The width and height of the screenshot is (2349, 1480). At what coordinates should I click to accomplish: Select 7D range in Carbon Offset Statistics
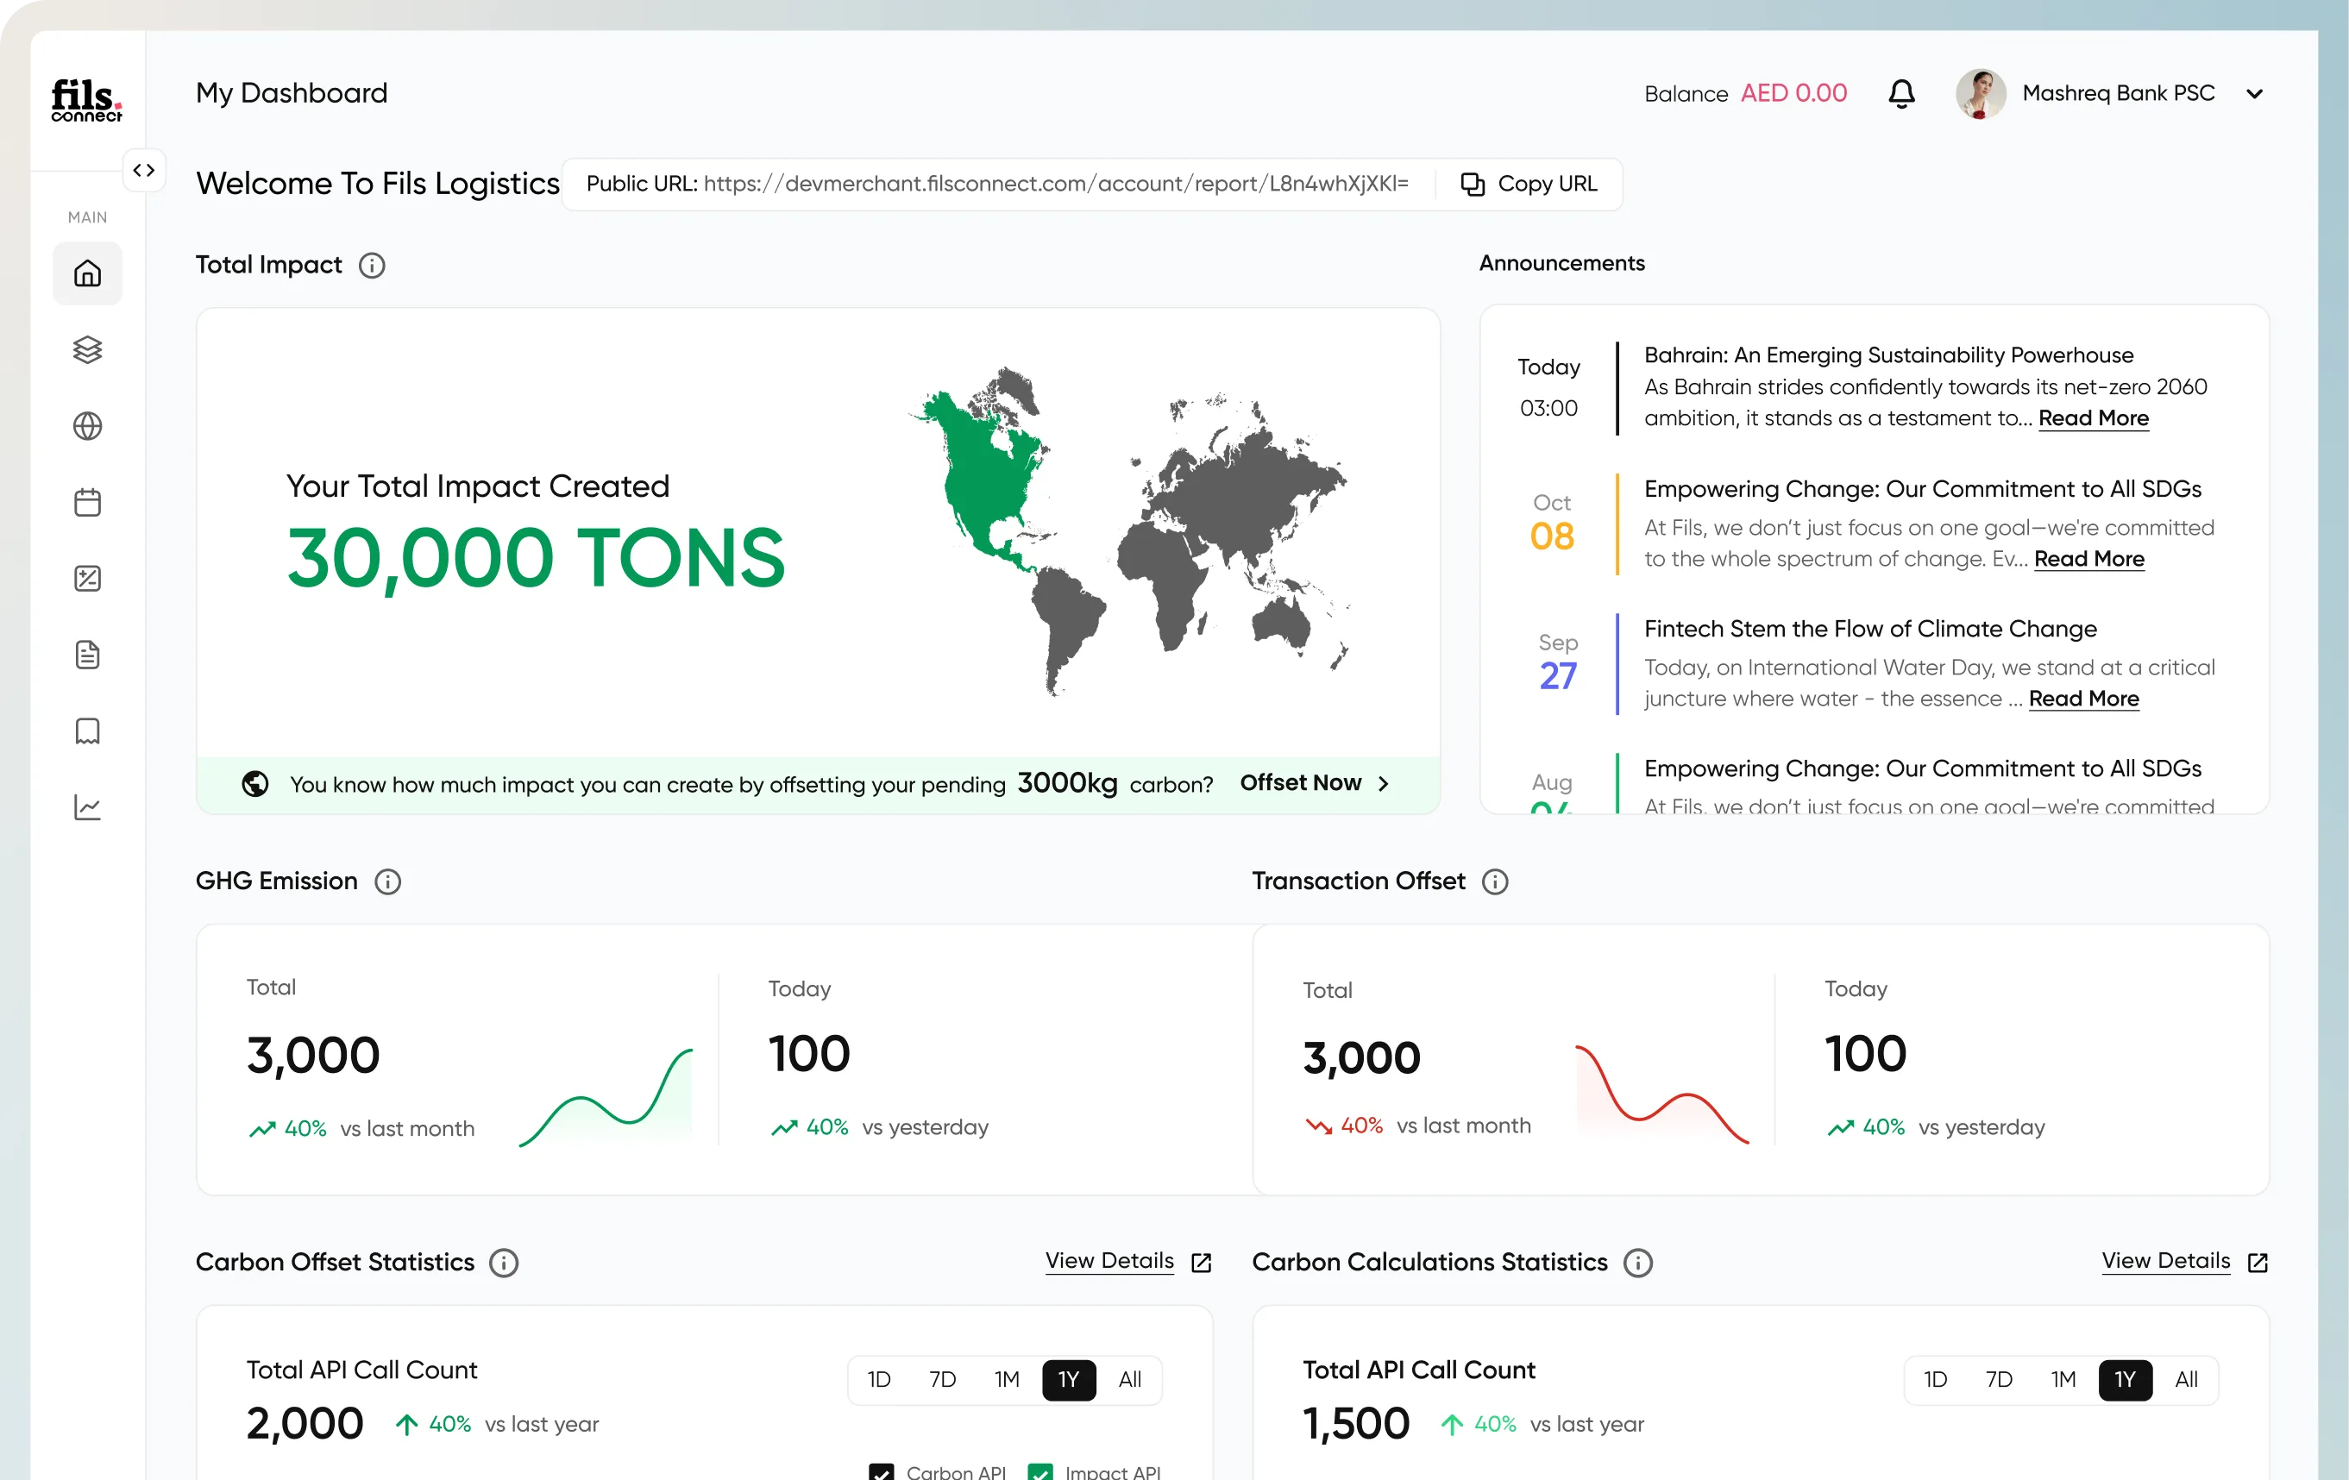(x=942, y=1379)
